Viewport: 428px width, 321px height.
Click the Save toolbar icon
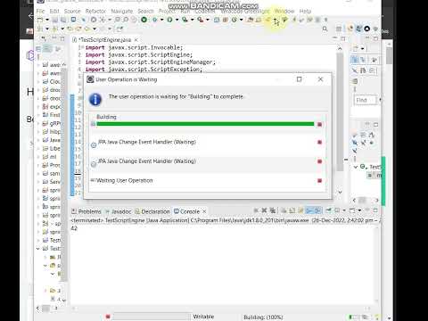(x=55, y=20)
